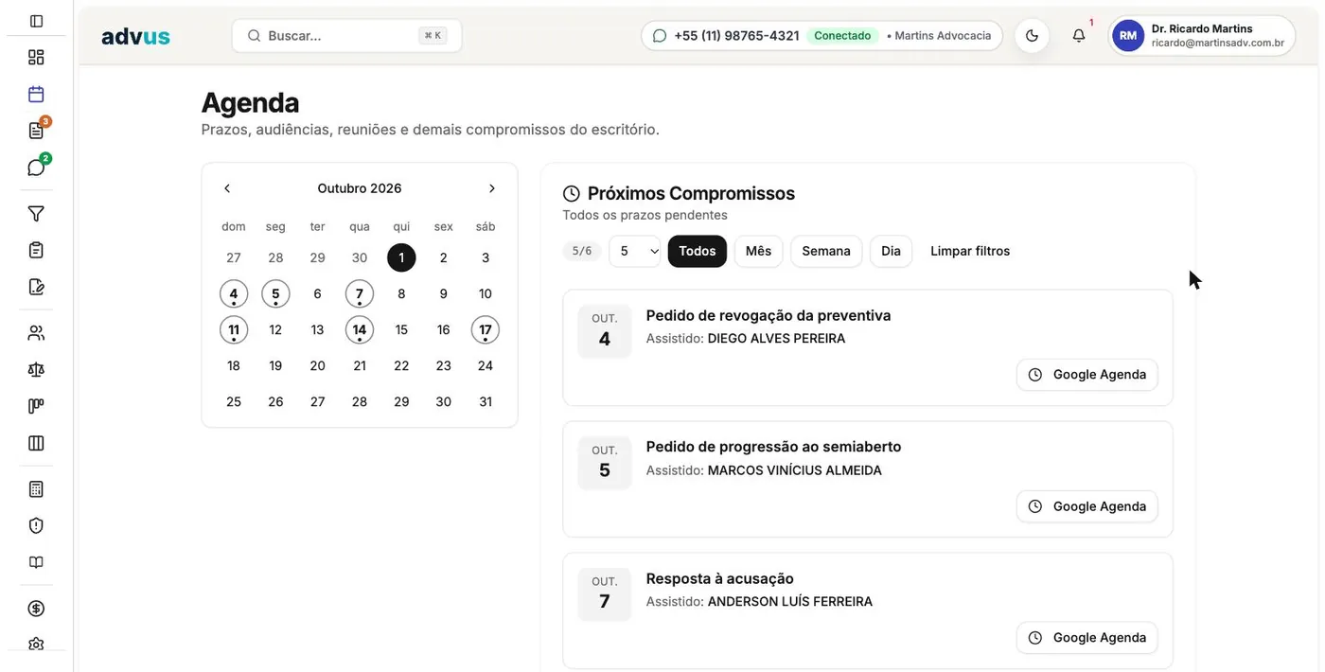Open the open book icon

pyautogui.click(x=36, y=562)
